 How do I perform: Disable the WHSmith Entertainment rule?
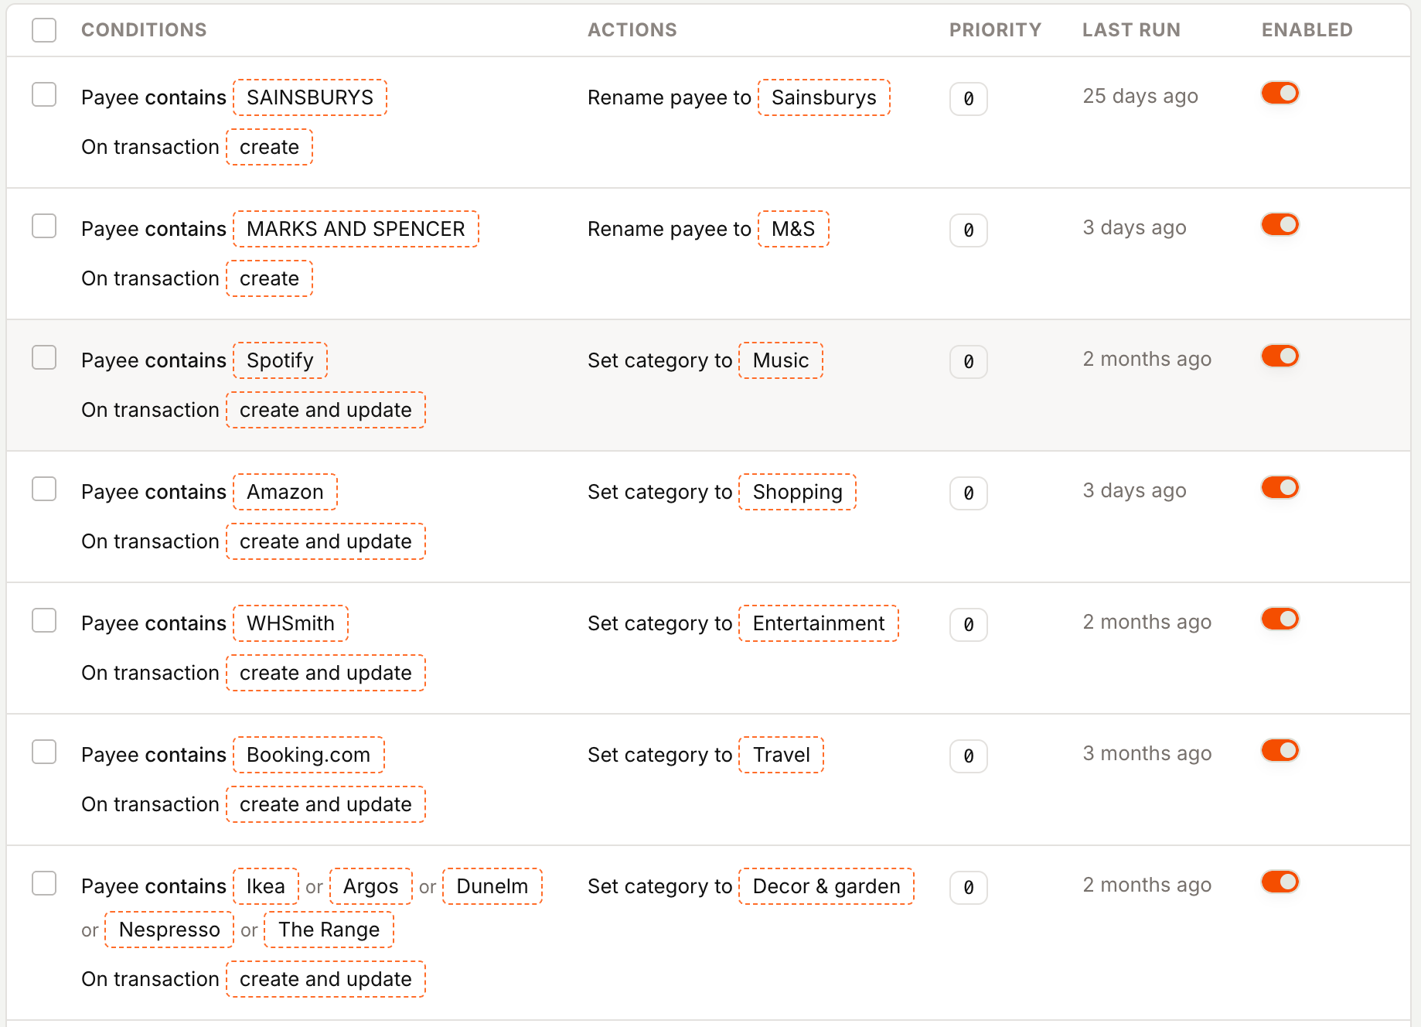click(x=1280, y=619)
